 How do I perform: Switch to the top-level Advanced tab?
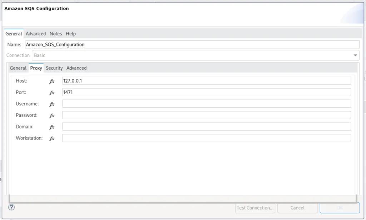pyautogui.click(x=36, y=34)
